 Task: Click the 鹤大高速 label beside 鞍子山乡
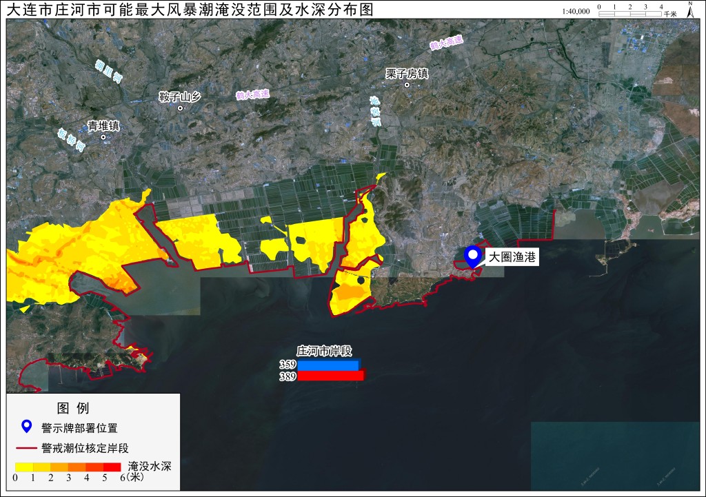tap(252, 94)
